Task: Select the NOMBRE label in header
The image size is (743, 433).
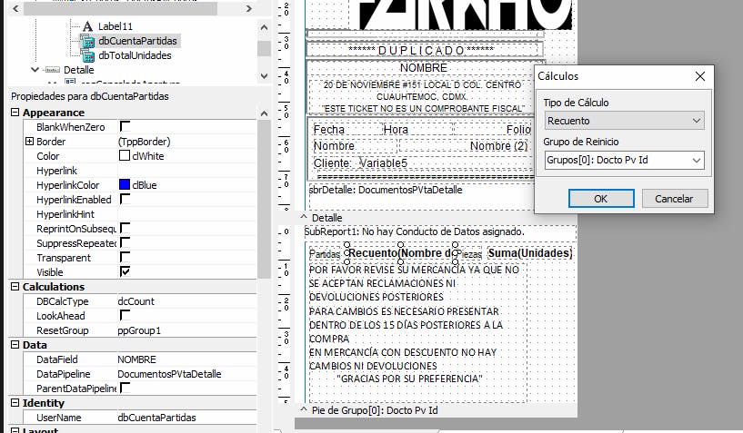Action: click(x=424, y=68)
